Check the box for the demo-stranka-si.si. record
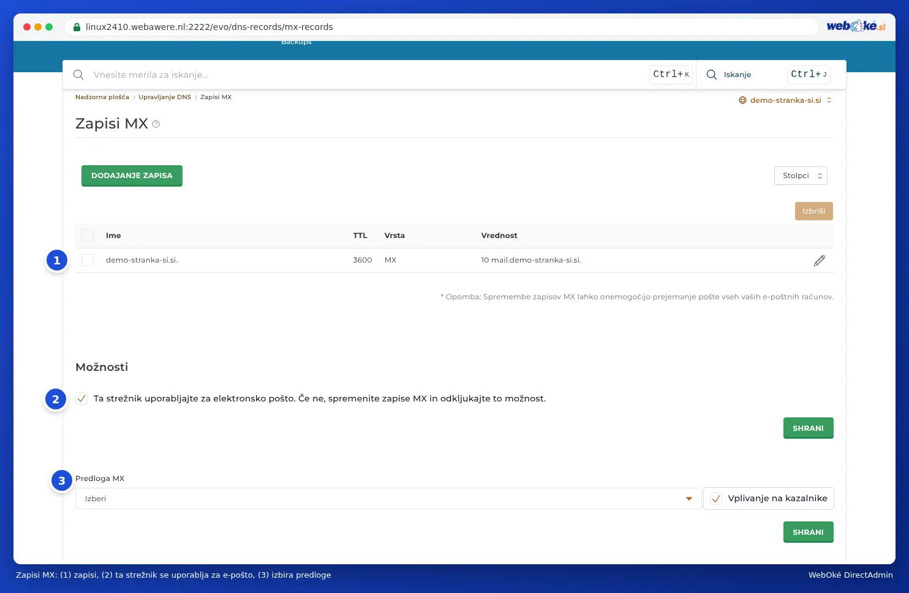The height and width of the screenshot is (593, 909). pos(88,260)
